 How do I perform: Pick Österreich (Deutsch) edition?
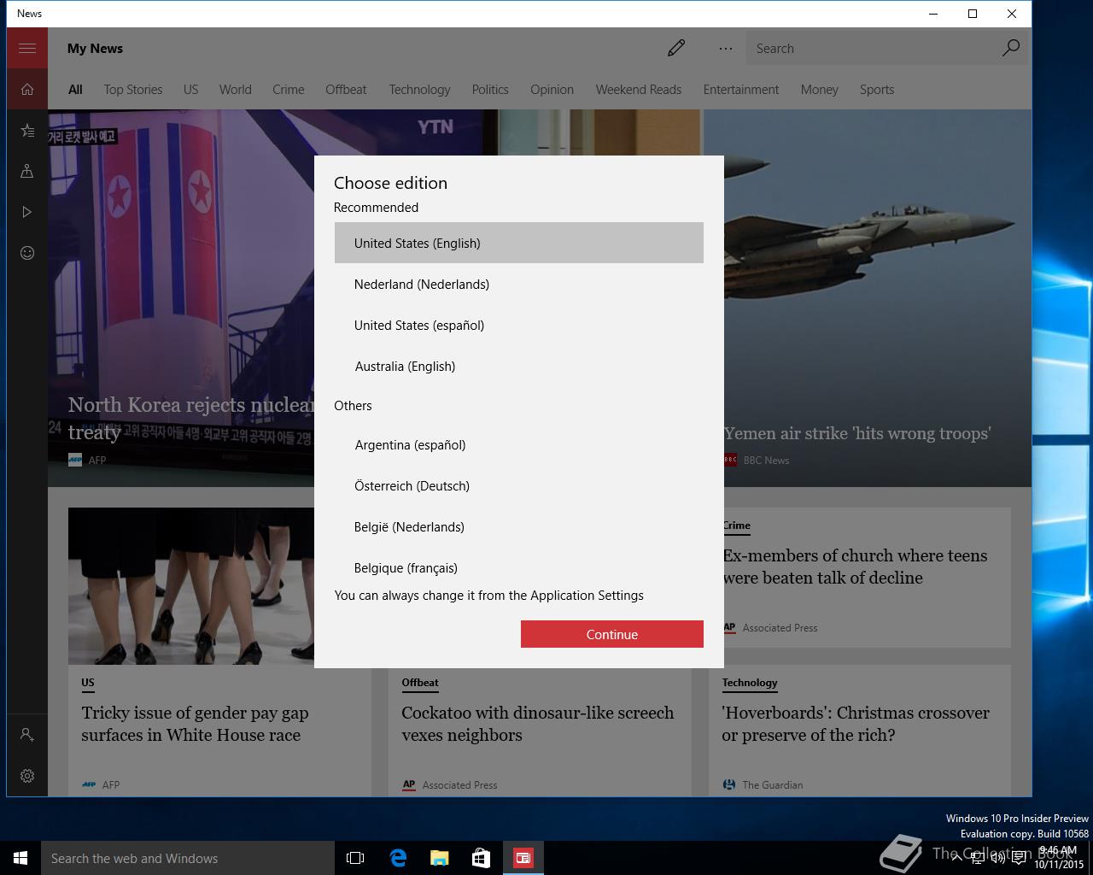(x=519, y=485)
